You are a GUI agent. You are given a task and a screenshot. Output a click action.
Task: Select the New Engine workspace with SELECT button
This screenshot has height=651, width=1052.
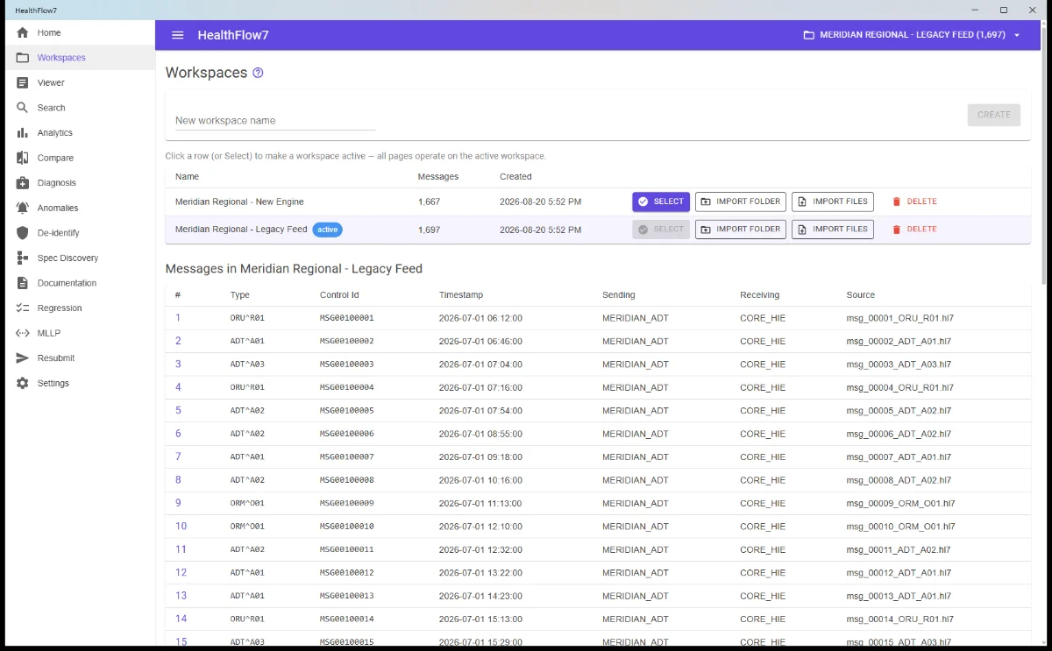coord(661,202)
